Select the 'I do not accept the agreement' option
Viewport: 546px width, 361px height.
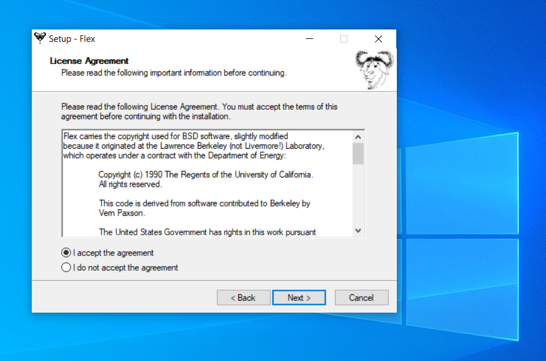(x=67, y=267)
